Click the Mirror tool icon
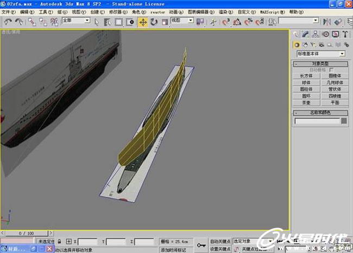This screenshot has width=353, height=253. click(x=327, y=22)
